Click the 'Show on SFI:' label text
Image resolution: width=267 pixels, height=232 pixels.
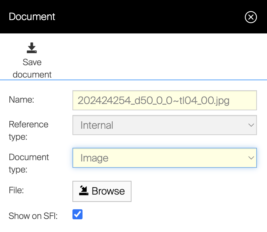33,216
